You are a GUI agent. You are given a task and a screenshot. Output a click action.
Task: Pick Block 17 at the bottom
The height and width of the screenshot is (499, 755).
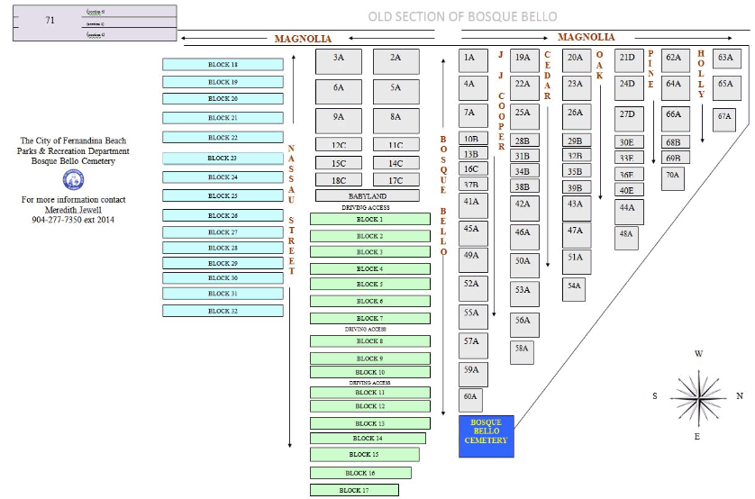[354, 490]
